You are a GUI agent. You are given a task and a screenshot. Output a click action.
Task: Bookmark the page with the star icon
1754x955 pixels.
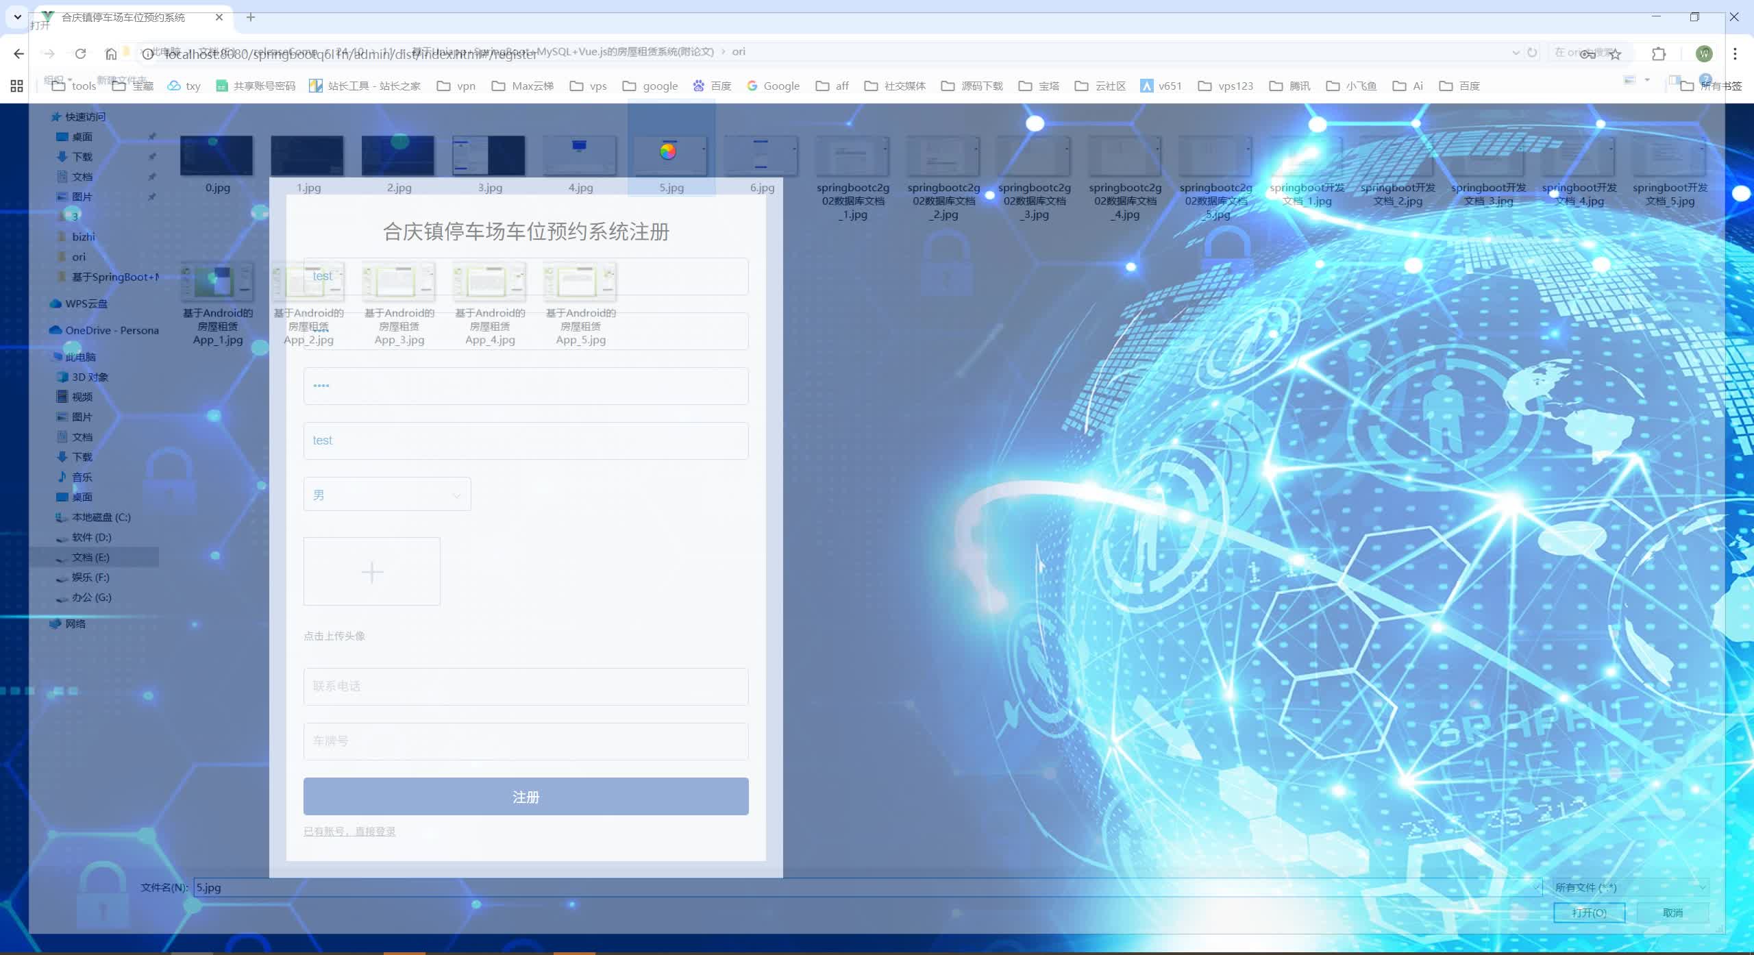click(x=1616, y=53)
